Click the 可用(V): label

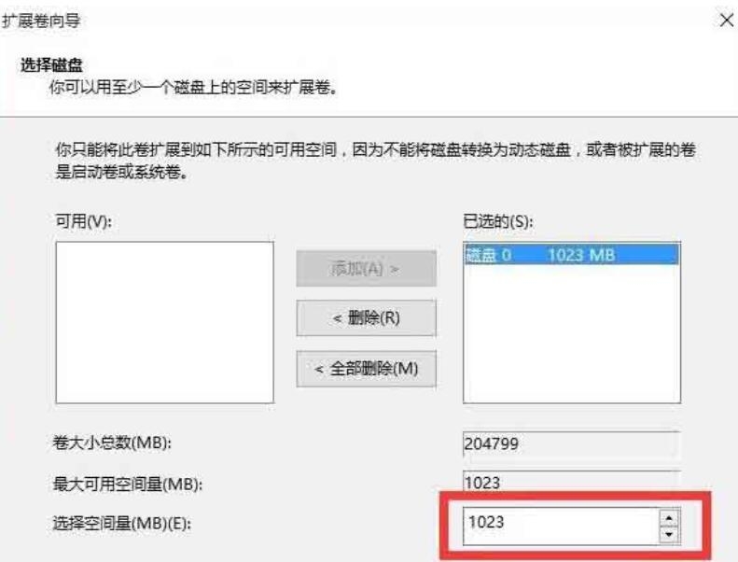(x=84, y=220)
